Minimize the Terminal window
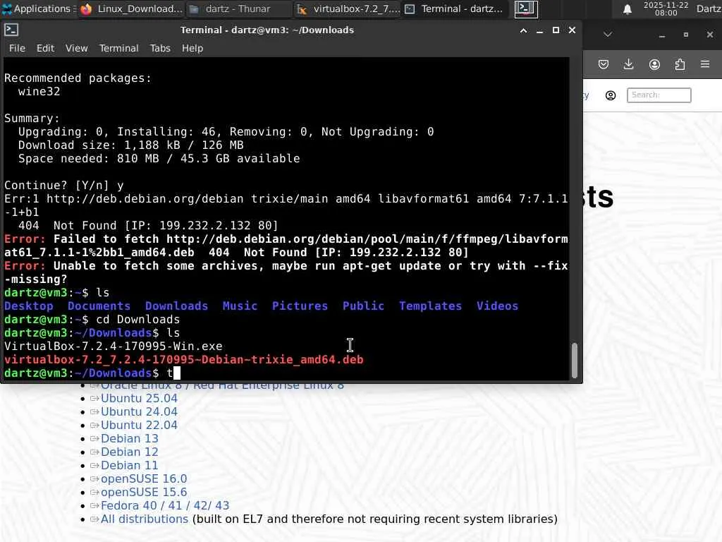Viewport: 722px width, 542px height. click(x=539, y=30)
